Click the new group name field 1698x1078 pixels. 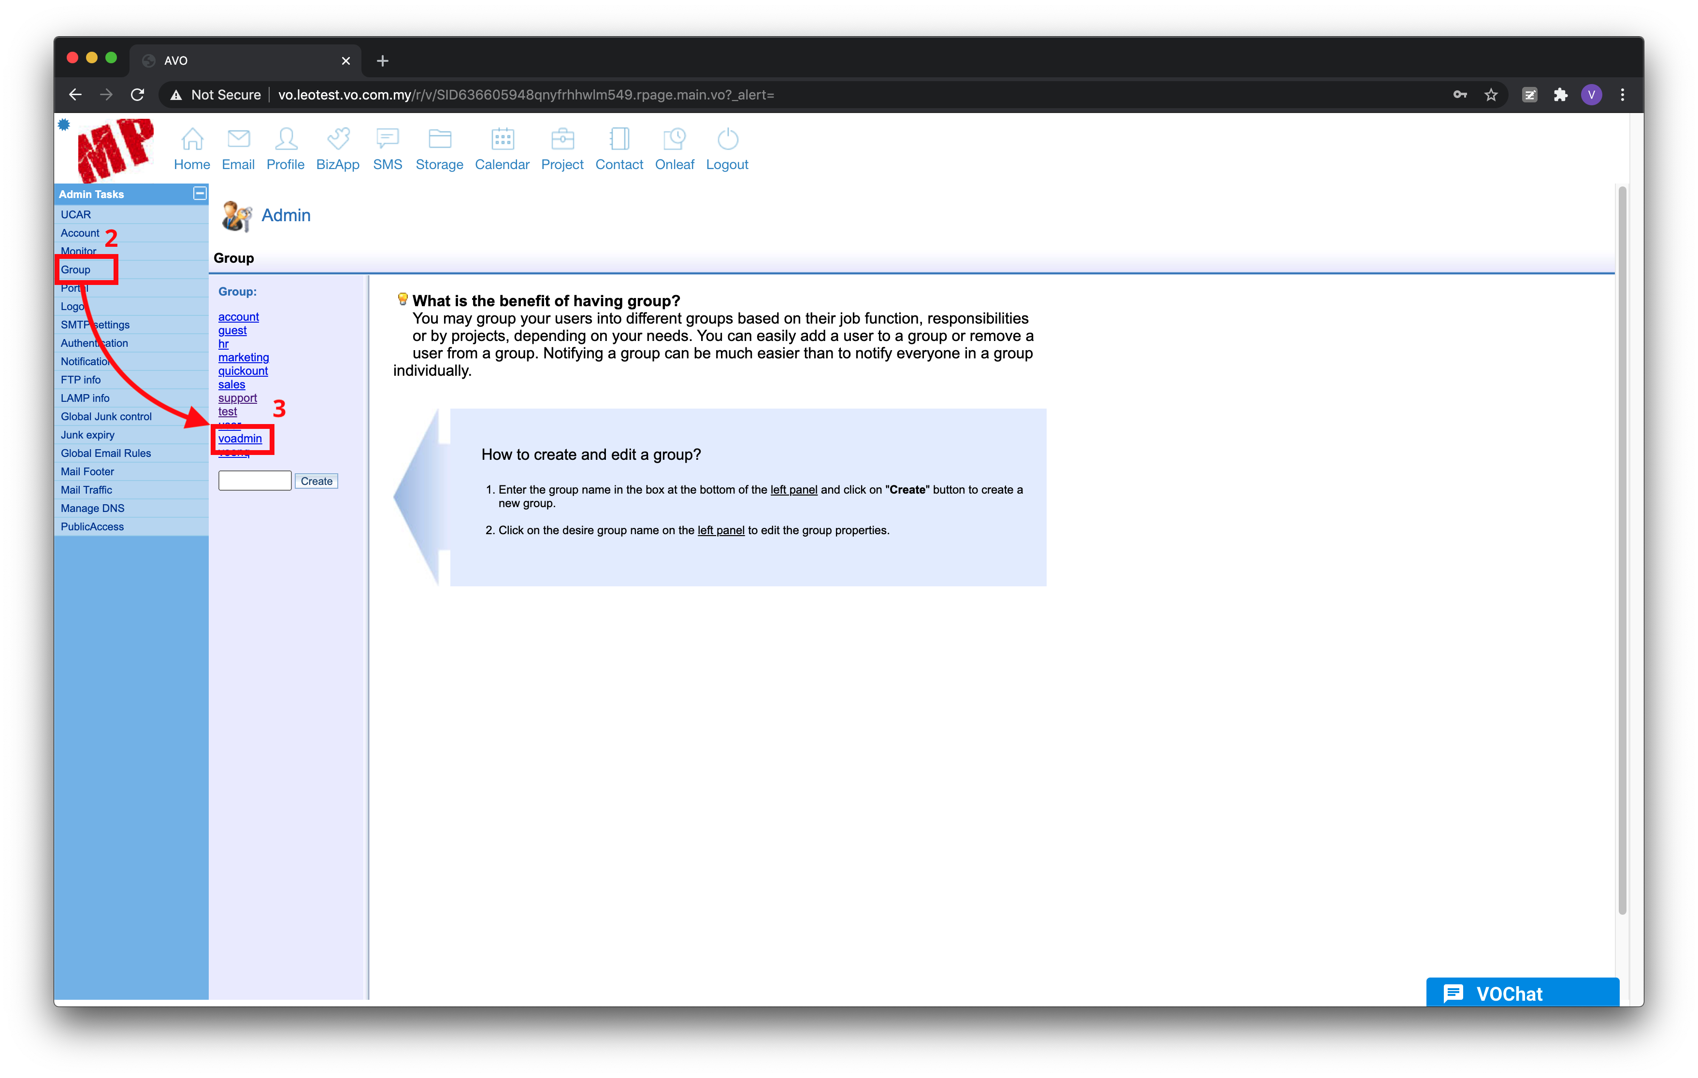[255, 481]
